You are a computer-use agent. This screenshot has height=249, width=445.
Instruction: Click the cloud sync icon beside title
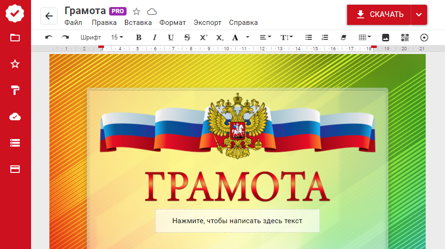coord(151,12)
